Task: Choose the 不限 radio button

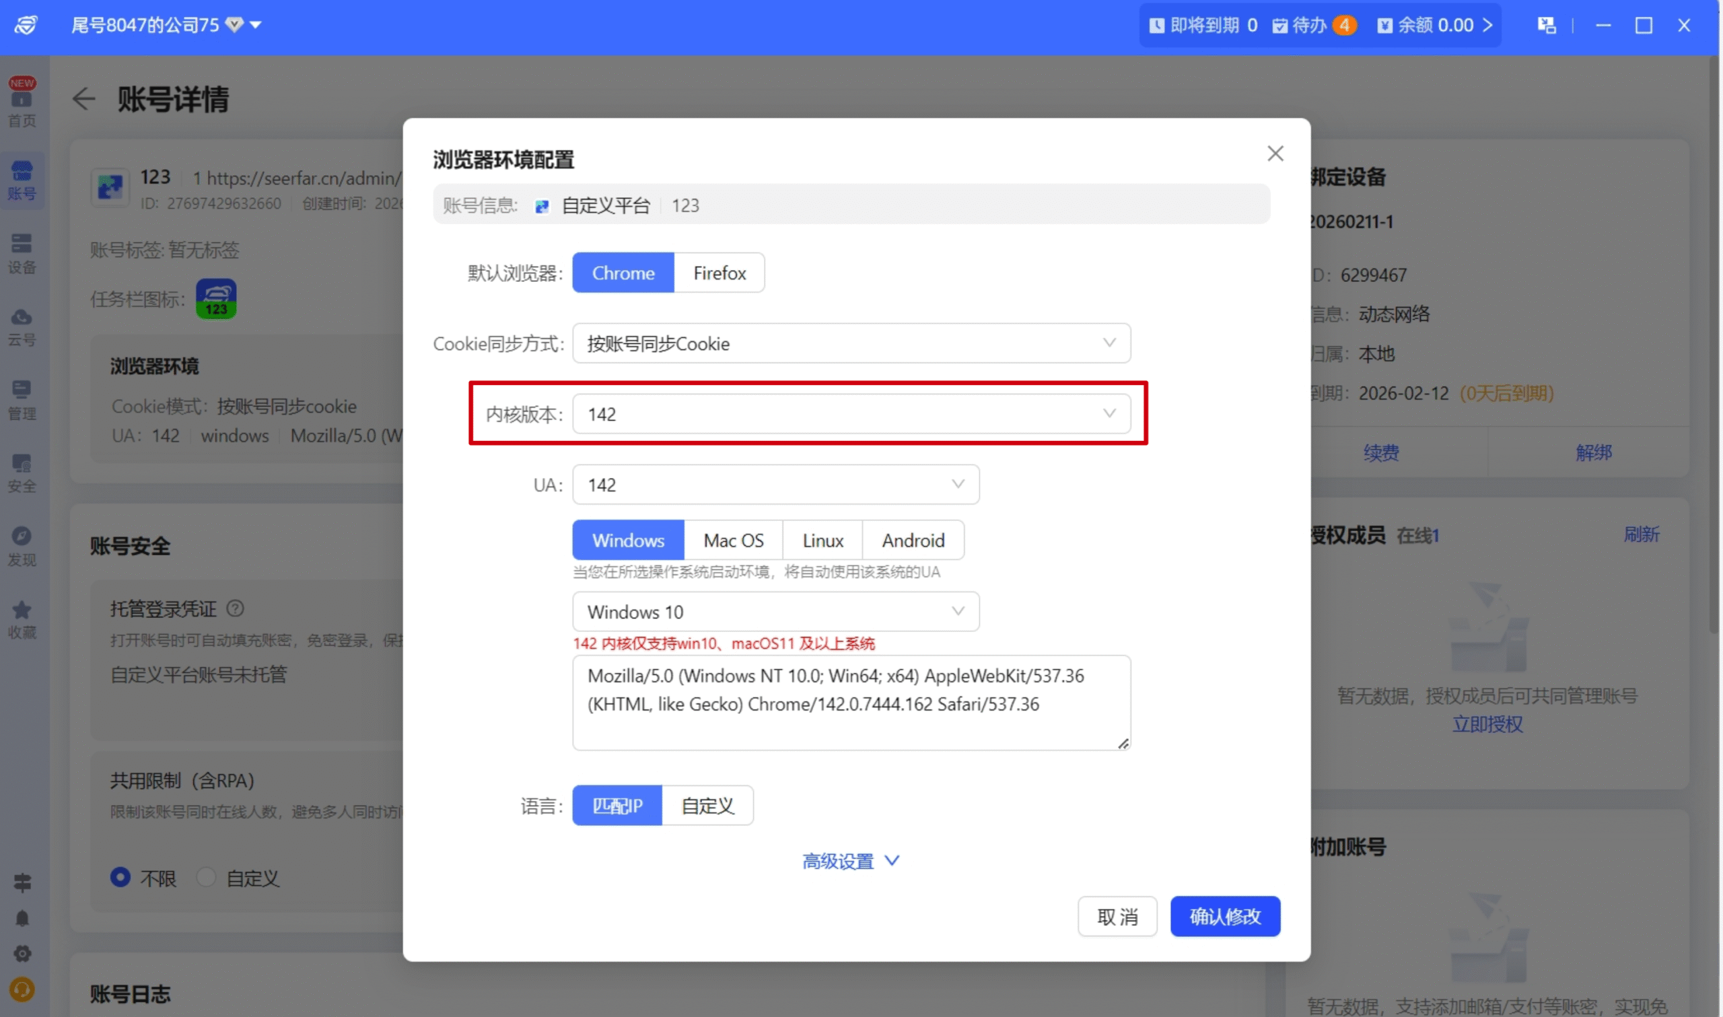Action: (120, 877)
